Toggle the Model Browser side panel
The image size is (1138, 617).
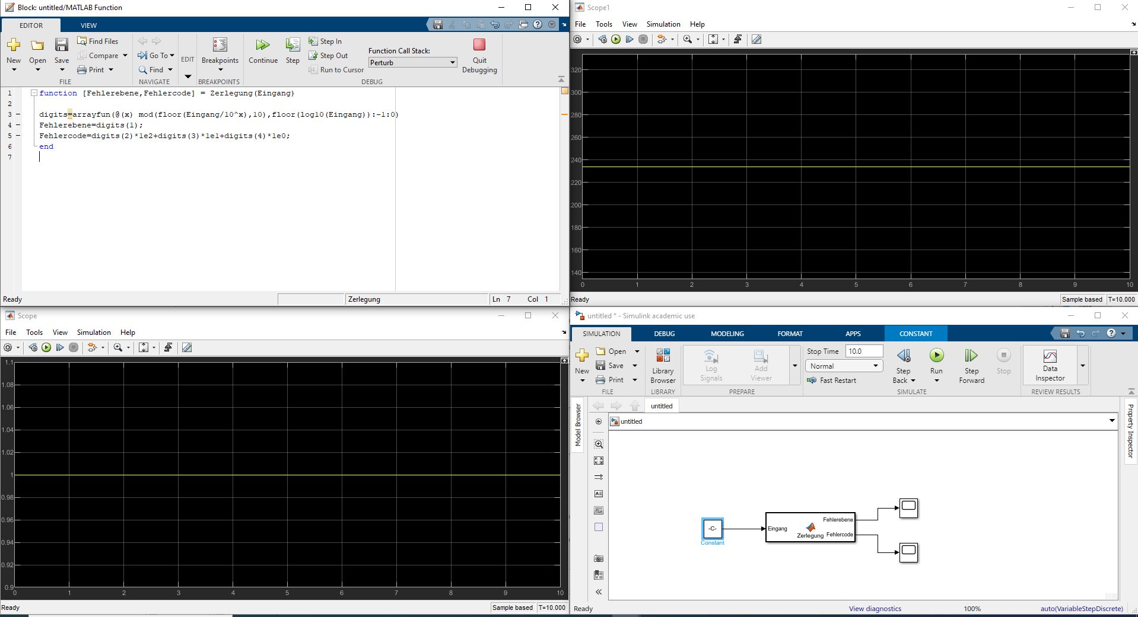(x=578, y=425)
